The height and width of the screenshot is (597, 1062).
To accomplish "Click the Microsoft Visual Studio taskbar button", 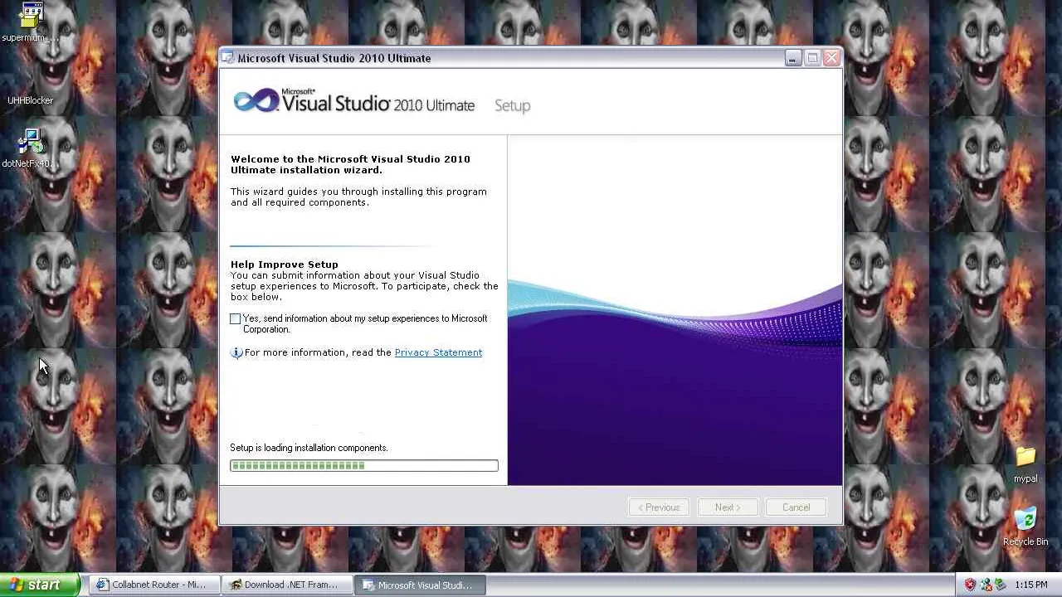I will pos(420,585).
